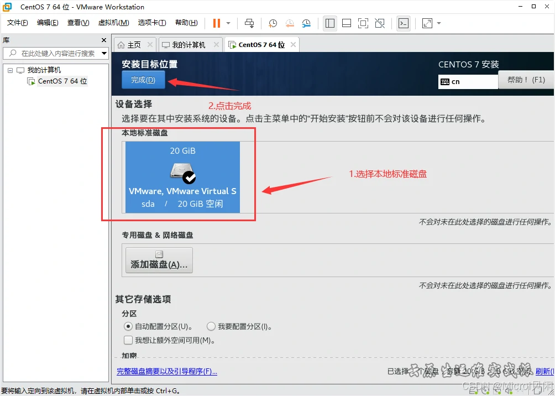Click the send Ctrl+Alt+Del toolbar icon
555x396 pixels.
point(249,23)
